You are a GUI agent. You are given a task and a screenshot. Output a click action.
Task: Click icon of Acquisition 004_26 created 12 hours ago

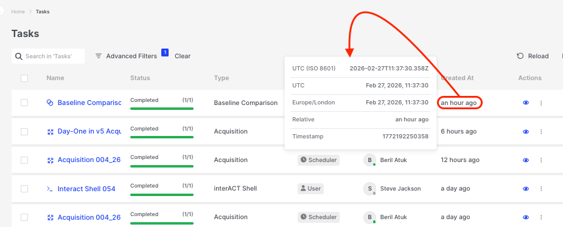[51, 160]
